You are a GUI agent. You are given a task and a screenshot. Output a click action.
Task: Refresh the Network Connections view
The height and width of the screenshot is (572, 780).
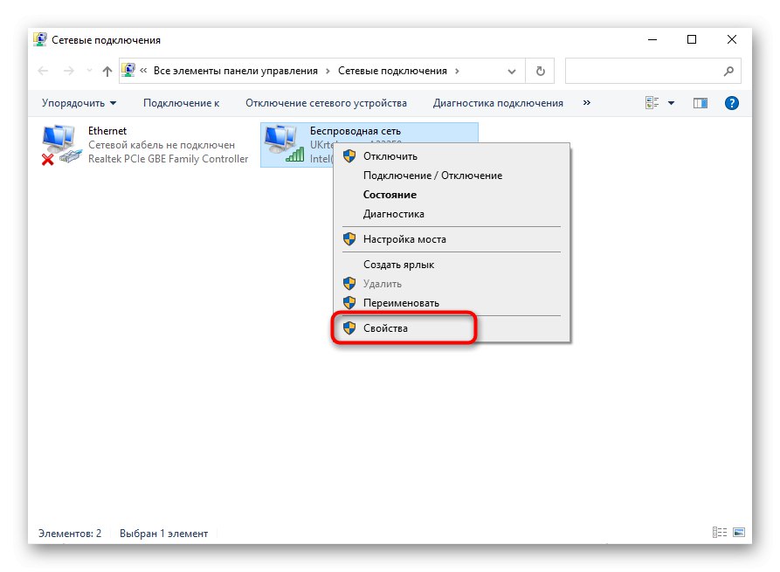point(540,71)
